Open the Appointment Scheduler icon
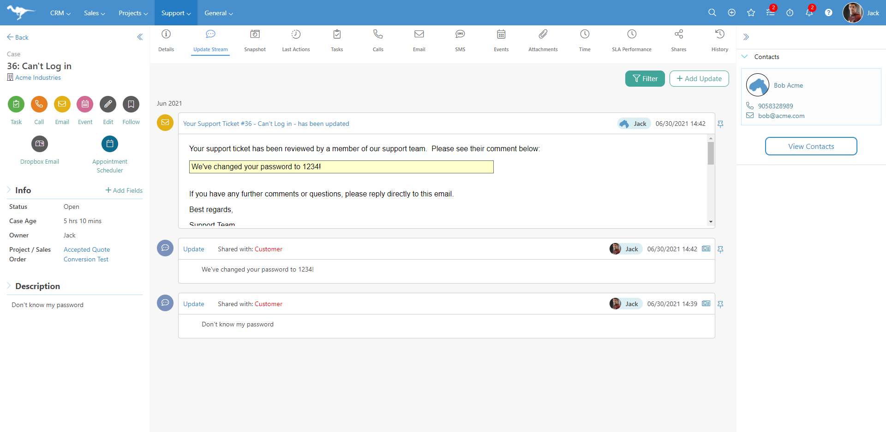The image size is (886, 432). [110, 144]
